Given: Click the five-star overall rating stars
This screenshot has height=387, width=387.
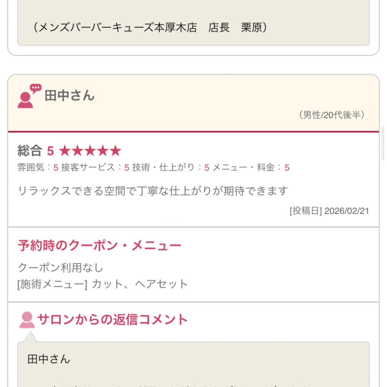Looking at the screenshot, I should tap(90, 151).
